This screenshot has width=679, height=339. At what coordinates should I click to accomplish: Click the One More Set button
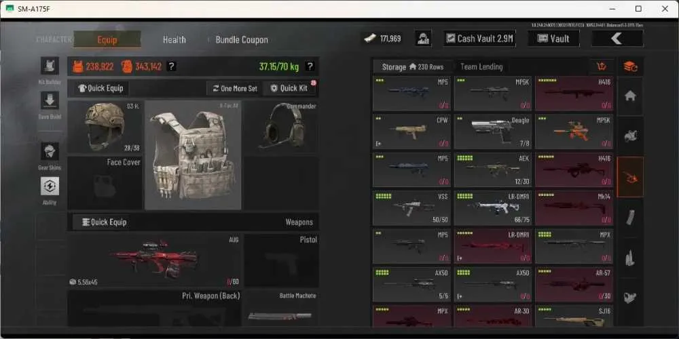point(234,89)
